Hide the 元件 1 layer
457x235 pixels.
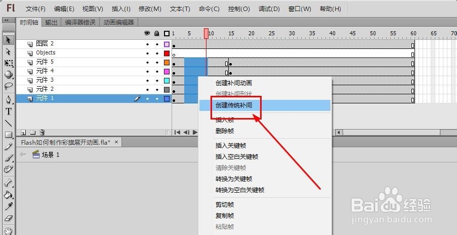[147, 99]
